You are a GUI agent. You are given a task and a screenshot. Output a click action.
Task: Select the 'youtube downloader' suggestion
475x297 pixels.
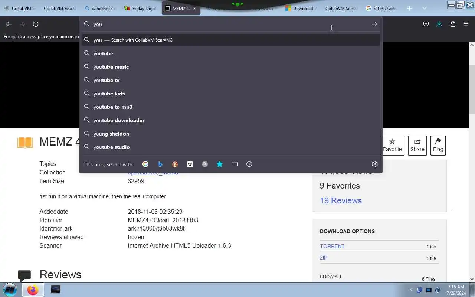pyautogui.click(x=231, y=120)
